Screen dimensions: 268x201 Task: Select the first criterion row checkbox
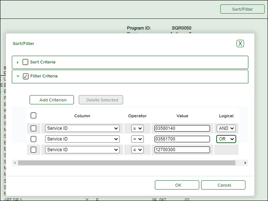click(34, 128)
